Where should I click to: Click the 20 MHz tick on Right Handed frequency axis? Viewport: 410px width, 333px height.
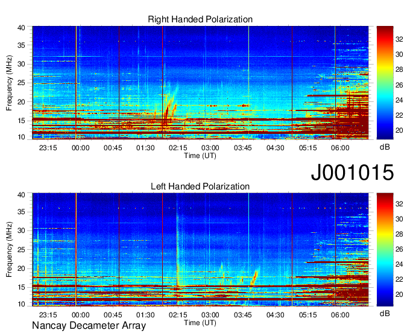(21, 102)
